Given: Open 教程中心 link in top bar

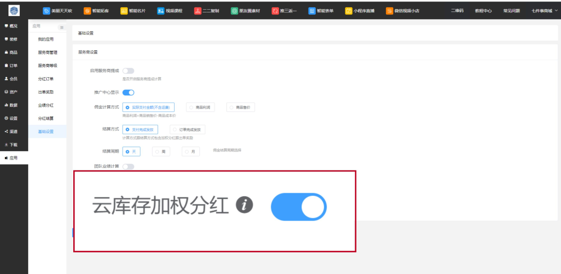Looking at the screenshot, I should pos(483,11).
